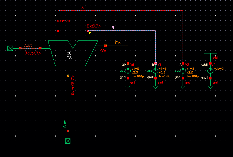The width and height of the screenshot is (233, 157).
Task: Click the V0 pulse source circle symbol
Action: click(x=128, y=71)
